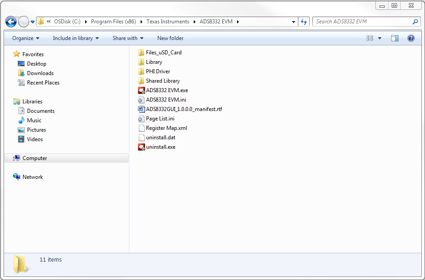Select Downloads in the Favorites sidebar
The height and width of the screenshot is (280, 425).
[40, 73]
